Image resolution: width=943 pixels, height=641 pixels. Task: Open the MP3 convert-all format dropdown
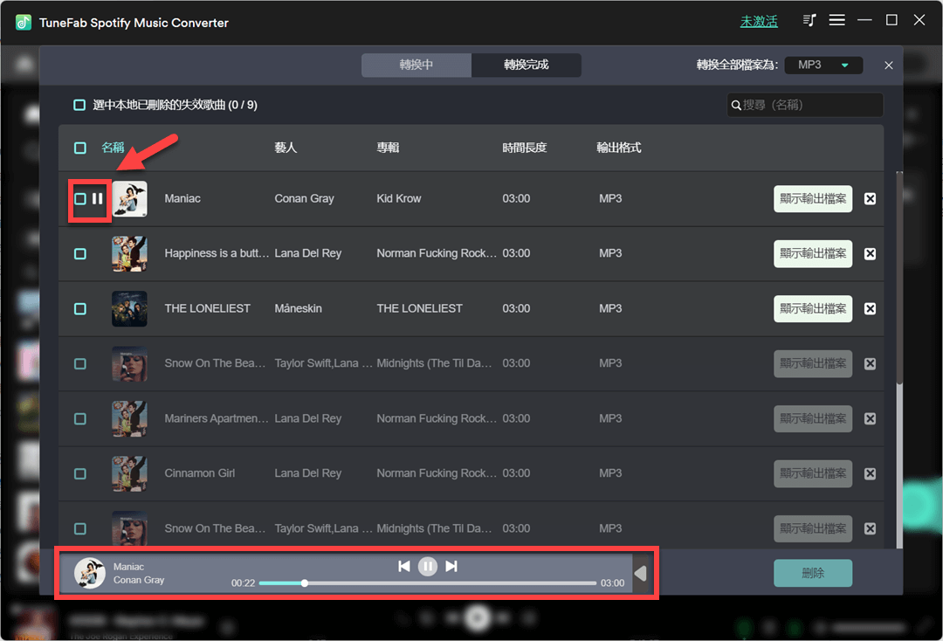pyautogui.click(x=824, y=65)
